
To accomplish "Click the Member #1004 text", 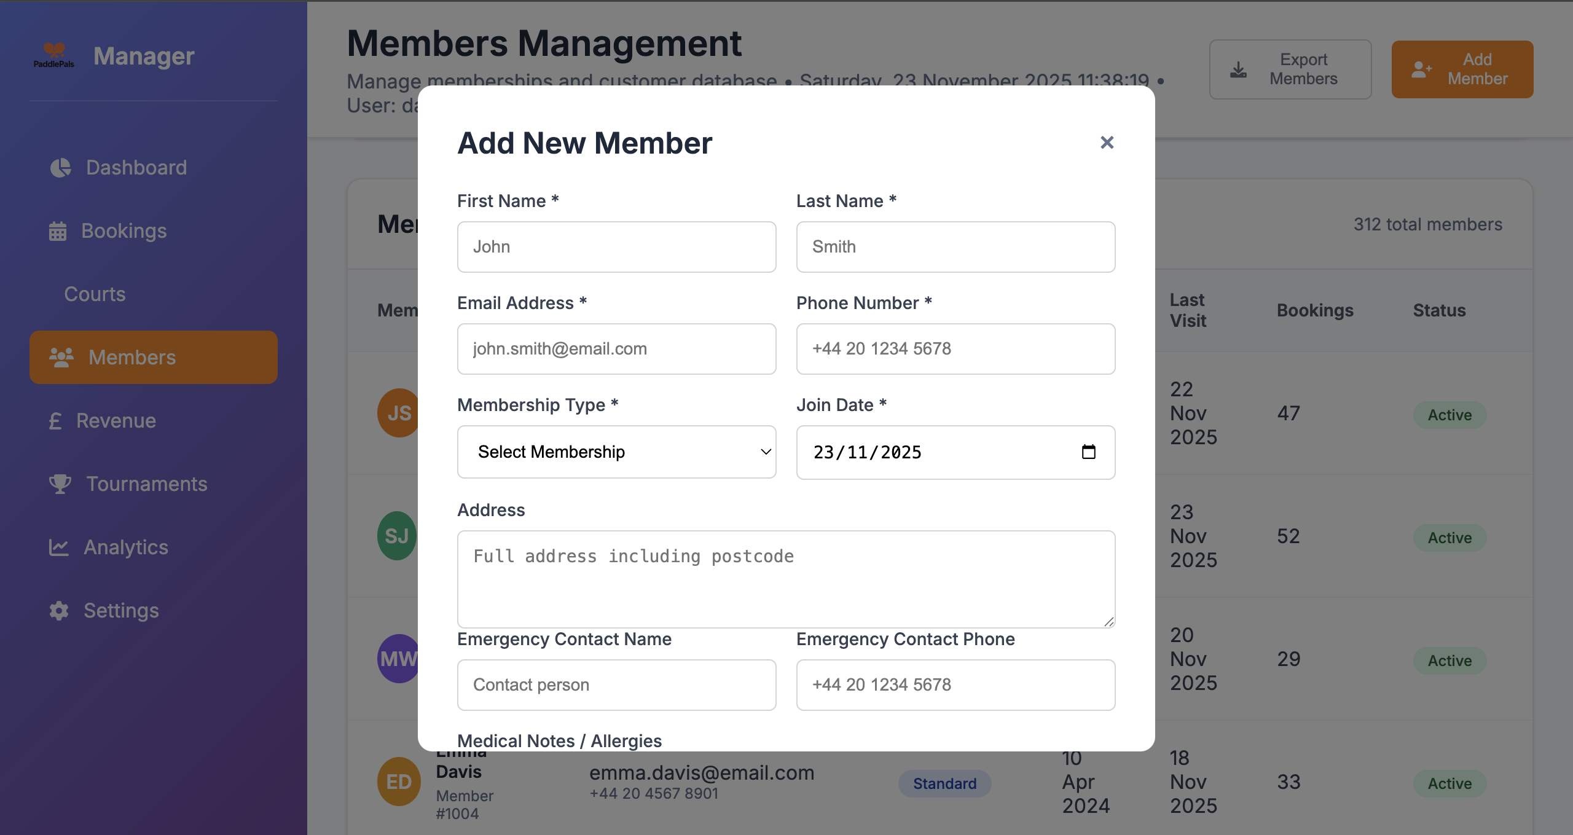I will click(465, 804).
